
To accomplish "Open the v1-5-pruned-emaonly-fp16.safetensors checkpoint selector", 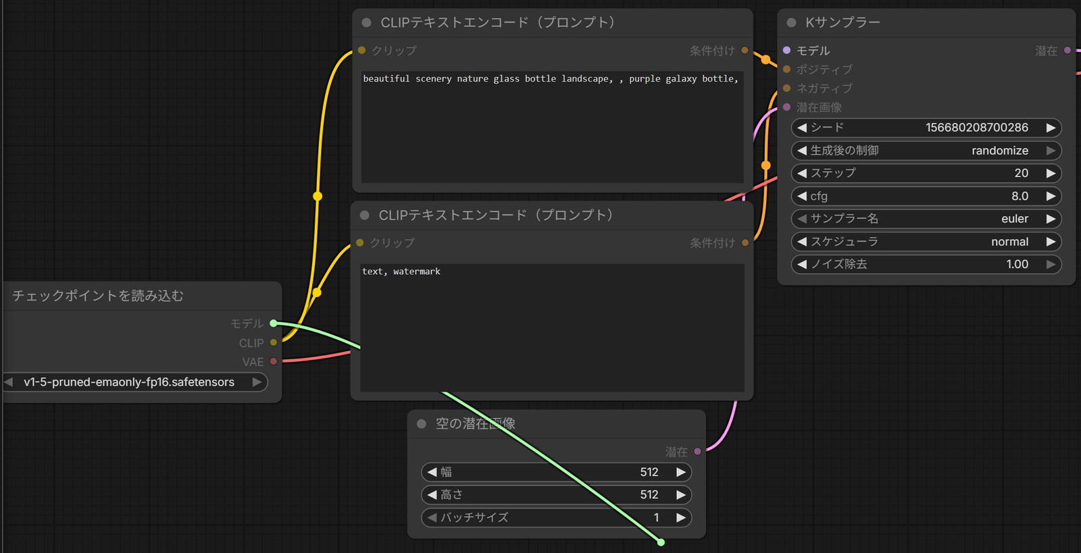I will 134,382.
